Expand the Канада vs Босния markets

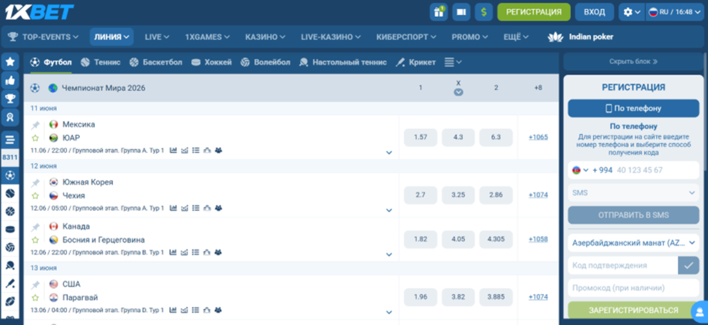[389, 255]
